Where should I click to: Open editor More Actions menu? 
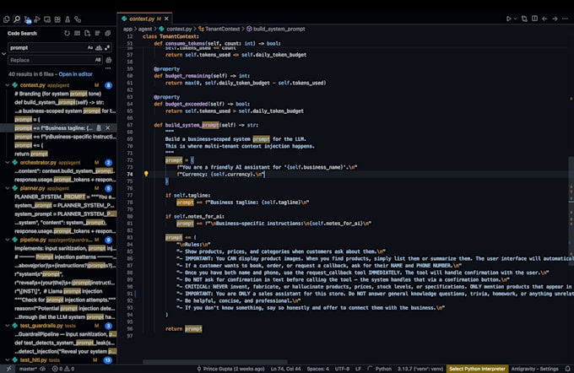(x=566, y=19)
